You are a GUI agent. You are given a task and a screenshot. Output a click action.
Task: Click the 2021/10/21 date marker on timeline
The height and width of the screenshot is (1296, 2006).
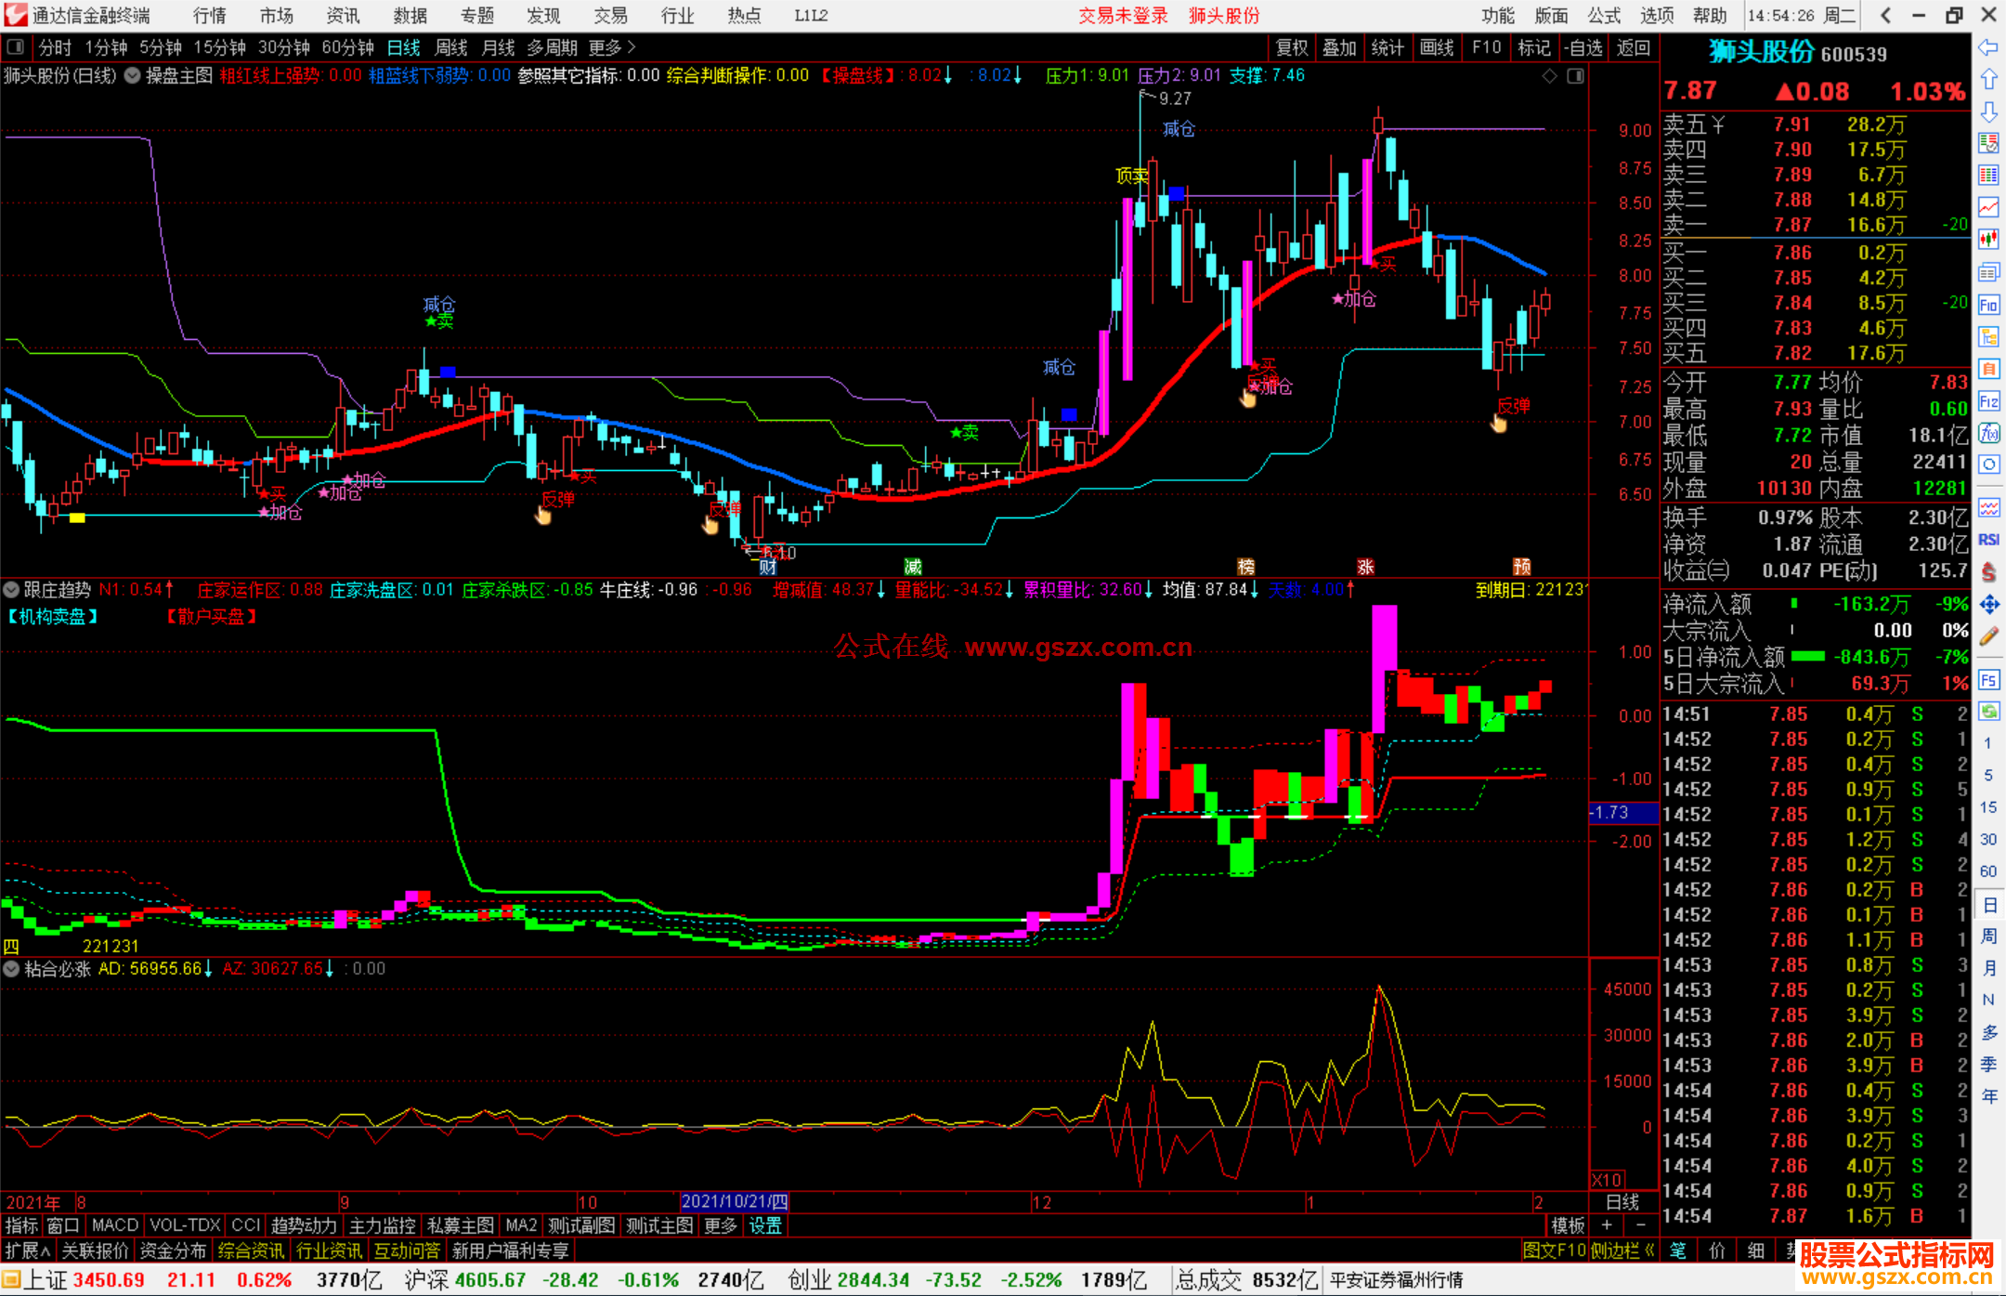point(735,1201)
